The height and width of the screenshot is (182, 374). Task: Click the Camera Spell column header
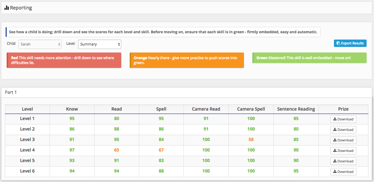[251, 109]
